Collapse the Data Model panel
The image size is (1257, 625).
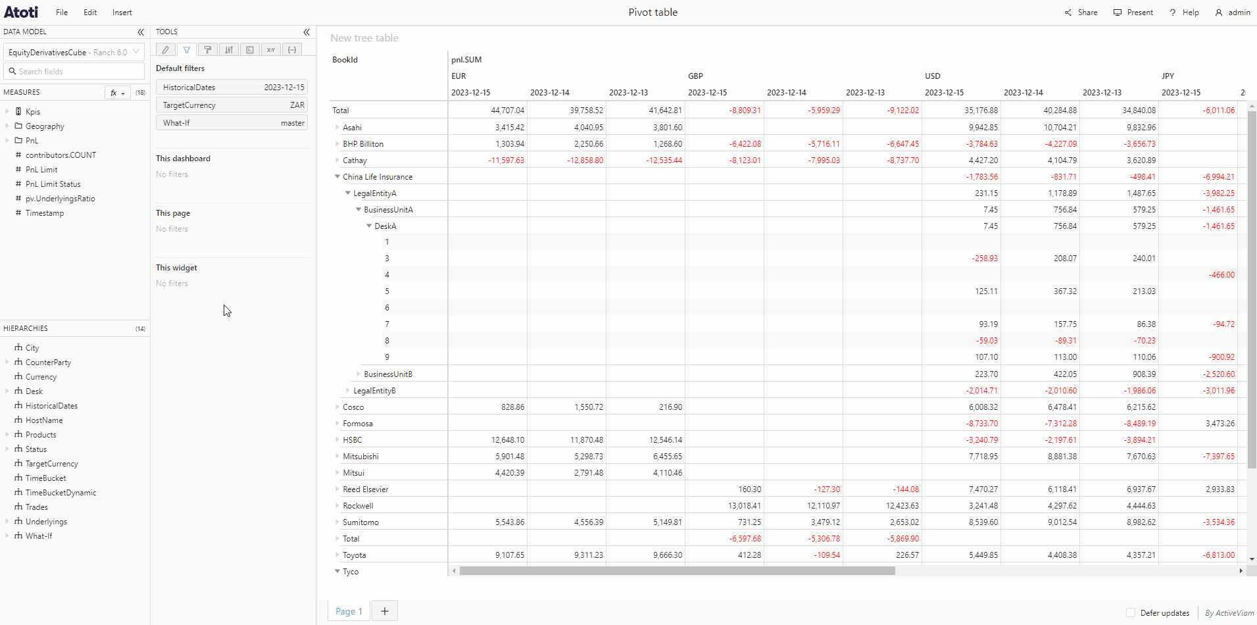click(x=141, y=32)
